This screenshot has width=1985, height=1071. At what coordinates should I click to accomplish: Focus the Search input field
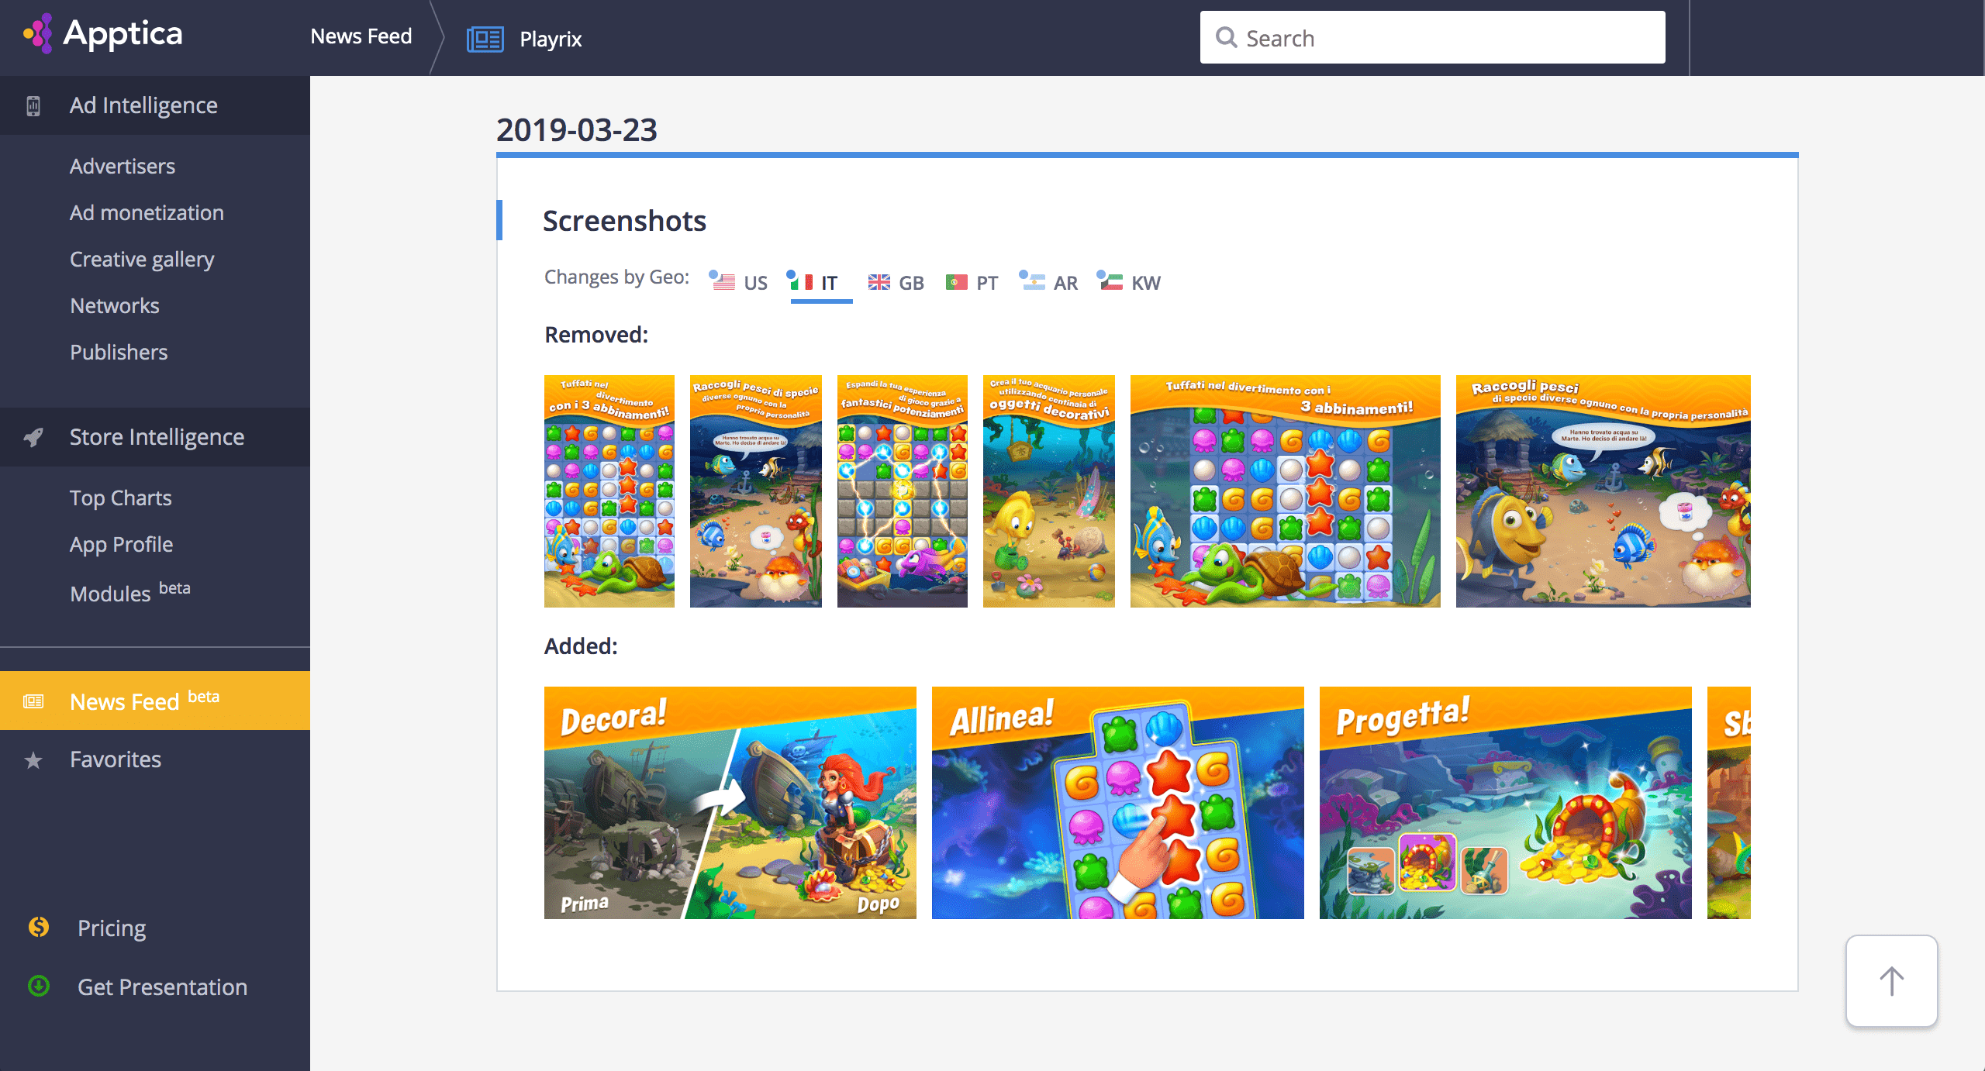[1432, 37]
